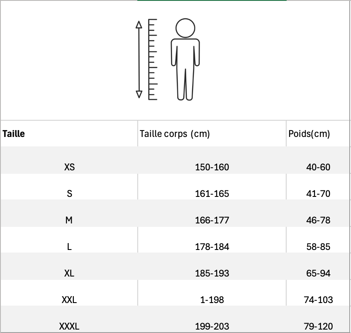Click the M size cell
351x333 pixels.
click(69, 220)
